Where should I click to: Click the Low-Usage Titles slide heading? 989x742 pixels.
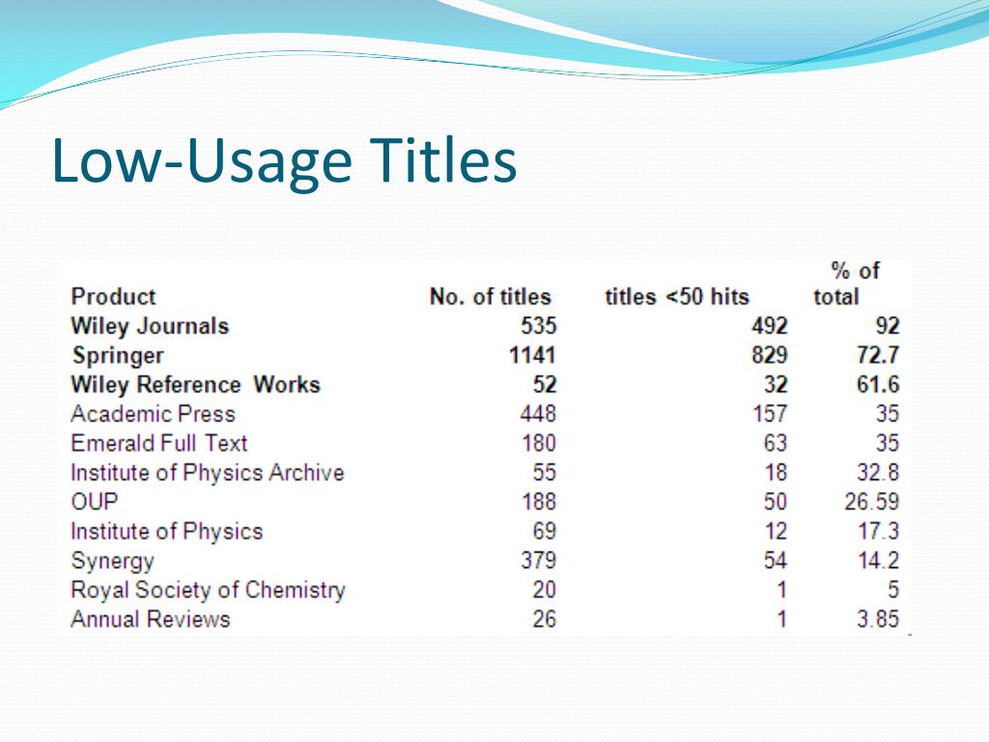284,160
